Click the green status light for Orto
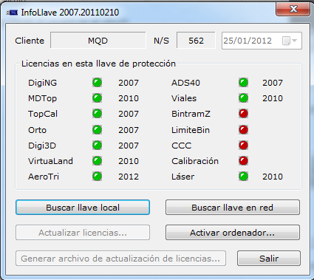This screenshot has height=280, width=314. (97, 130)
